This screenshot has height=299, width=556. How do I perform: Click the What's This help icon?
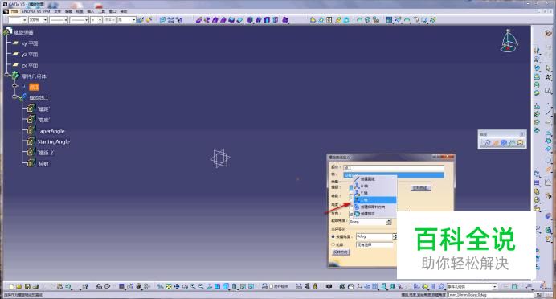(85, 286)
